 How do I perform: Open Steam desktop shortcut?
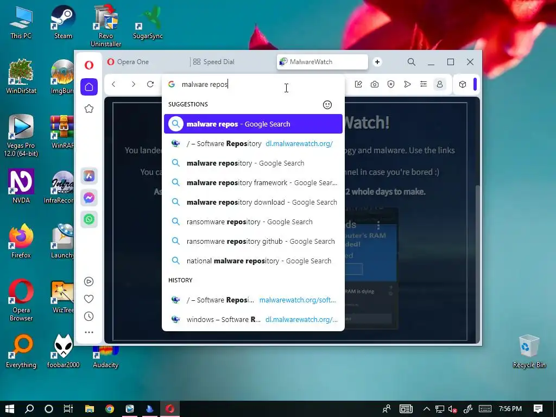click(63, 22)
